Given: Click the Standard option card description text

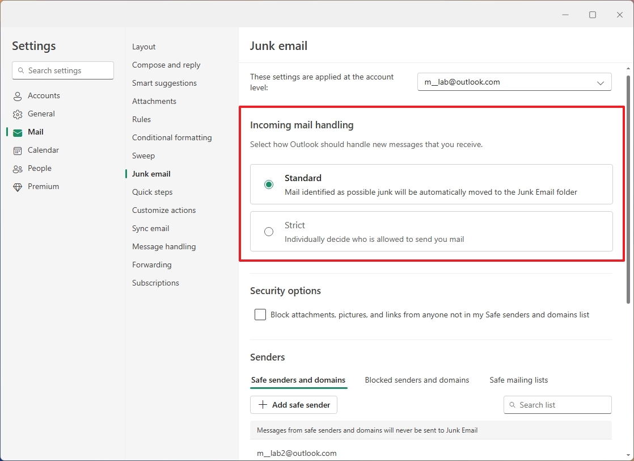Looking at the screenshot, I should click(x=430, y=192).
